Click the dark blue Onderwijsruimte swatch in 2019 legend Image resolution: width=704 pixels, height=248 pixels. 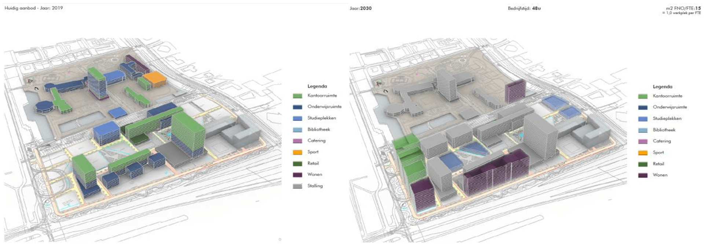(297, 107)
